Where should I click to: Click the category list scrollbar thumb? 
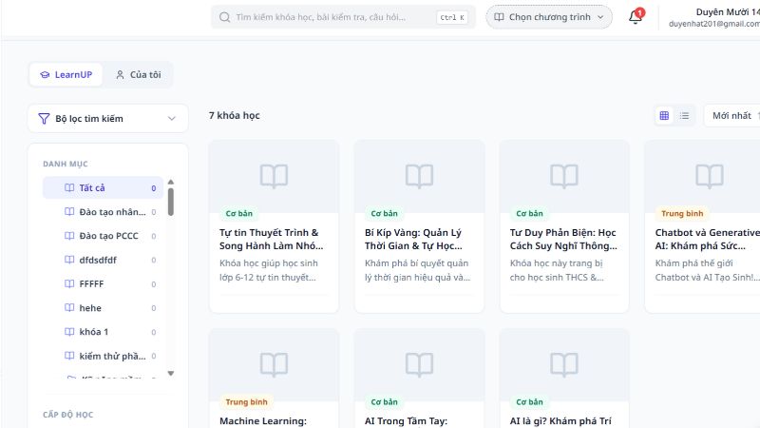[x=171, y=202]
